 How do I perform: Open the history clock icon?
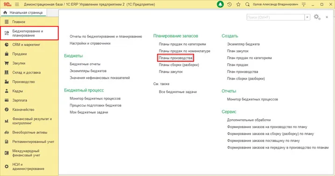click(x=230, y=4)
